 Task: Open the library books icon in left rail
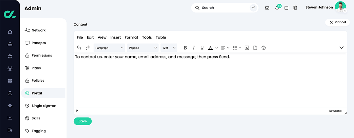coord(10,130)
